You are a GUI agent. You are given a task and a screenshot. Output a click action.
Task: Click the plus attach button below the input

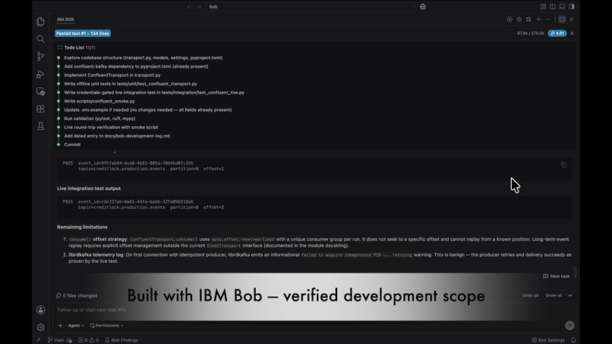60,325
